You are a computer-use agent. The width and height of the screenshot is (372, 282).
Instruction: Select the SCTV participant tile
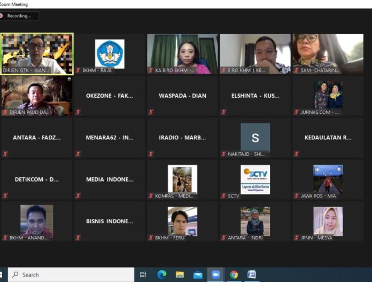pos(255,179)
